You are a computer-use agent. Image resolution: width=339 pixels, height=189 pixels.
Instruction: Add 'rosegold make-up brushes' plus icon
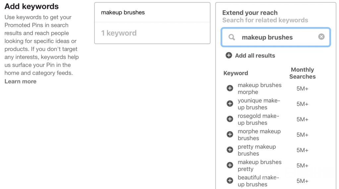(230, 119)
